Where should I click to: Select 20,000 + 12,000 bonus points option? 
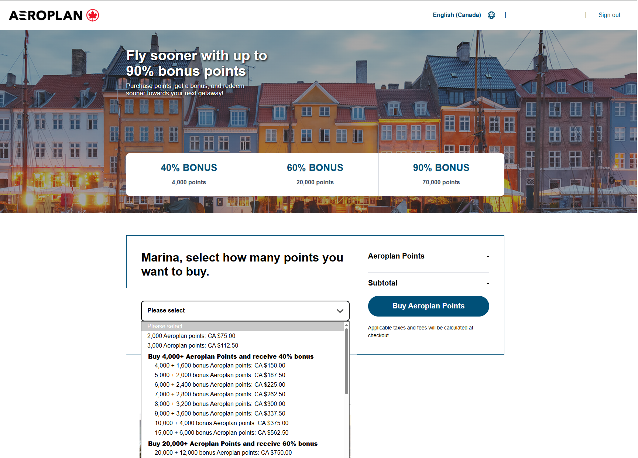(223, 452)
